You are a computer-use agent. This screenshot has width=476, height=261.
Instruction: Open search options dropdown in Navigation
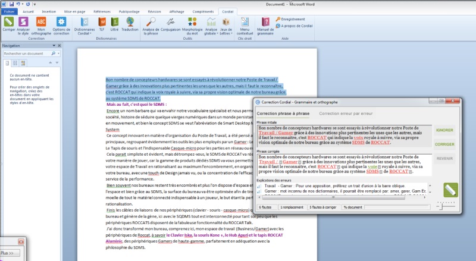tap(58, 54)
